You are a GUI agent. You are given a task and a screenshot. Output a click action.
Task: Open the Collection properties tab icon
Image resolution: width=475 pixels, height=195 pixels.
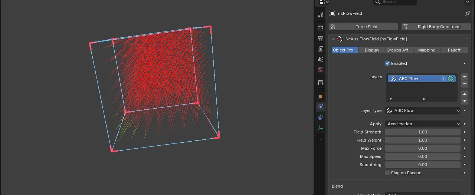pyautogui.click(x=321, y=83)
